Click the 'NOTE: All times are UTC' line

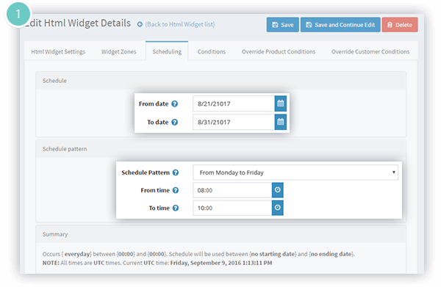point(157,263)
